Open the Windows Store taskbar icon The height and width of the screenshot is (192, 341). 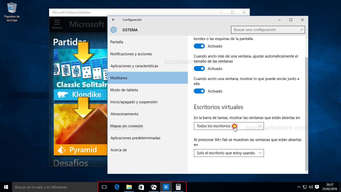tap(141, 187)
